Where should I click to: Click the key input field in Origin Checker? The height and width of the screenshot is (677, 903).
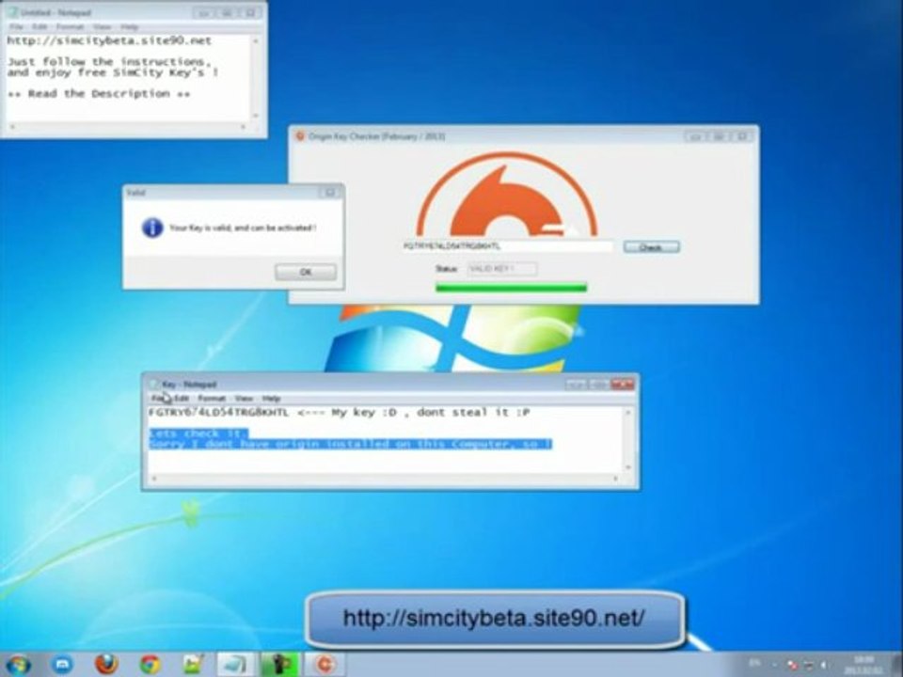tap(507, 246)
